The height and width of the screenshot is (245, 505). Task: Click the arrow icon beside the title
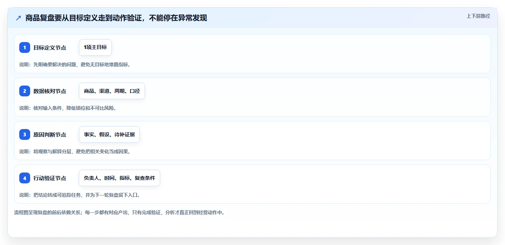coord(19,18)
